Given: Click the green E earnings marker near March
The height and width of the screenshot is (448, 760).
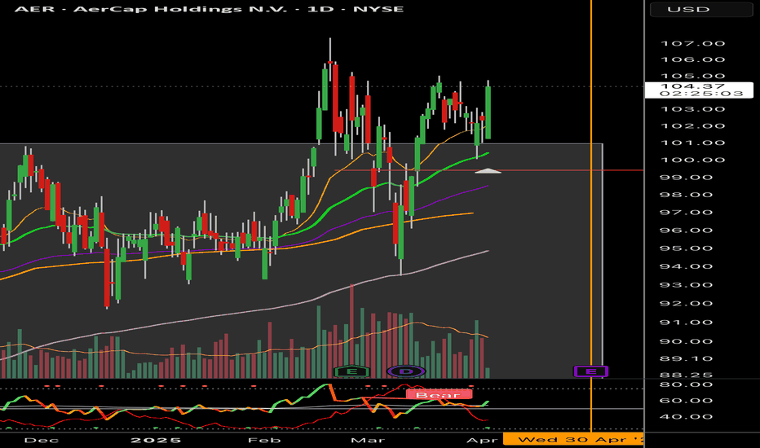Looking at the screenshot, I should coord(352,371).
